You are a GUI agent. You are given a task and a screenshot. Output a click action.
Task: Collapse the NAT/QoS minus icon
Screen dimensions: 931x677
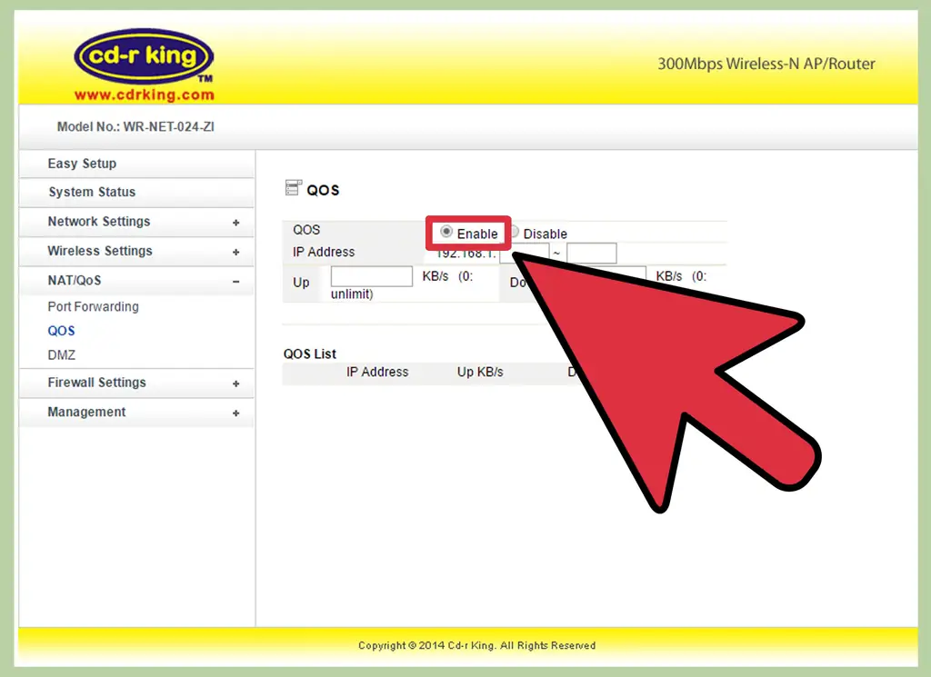[x=235, y=282]
